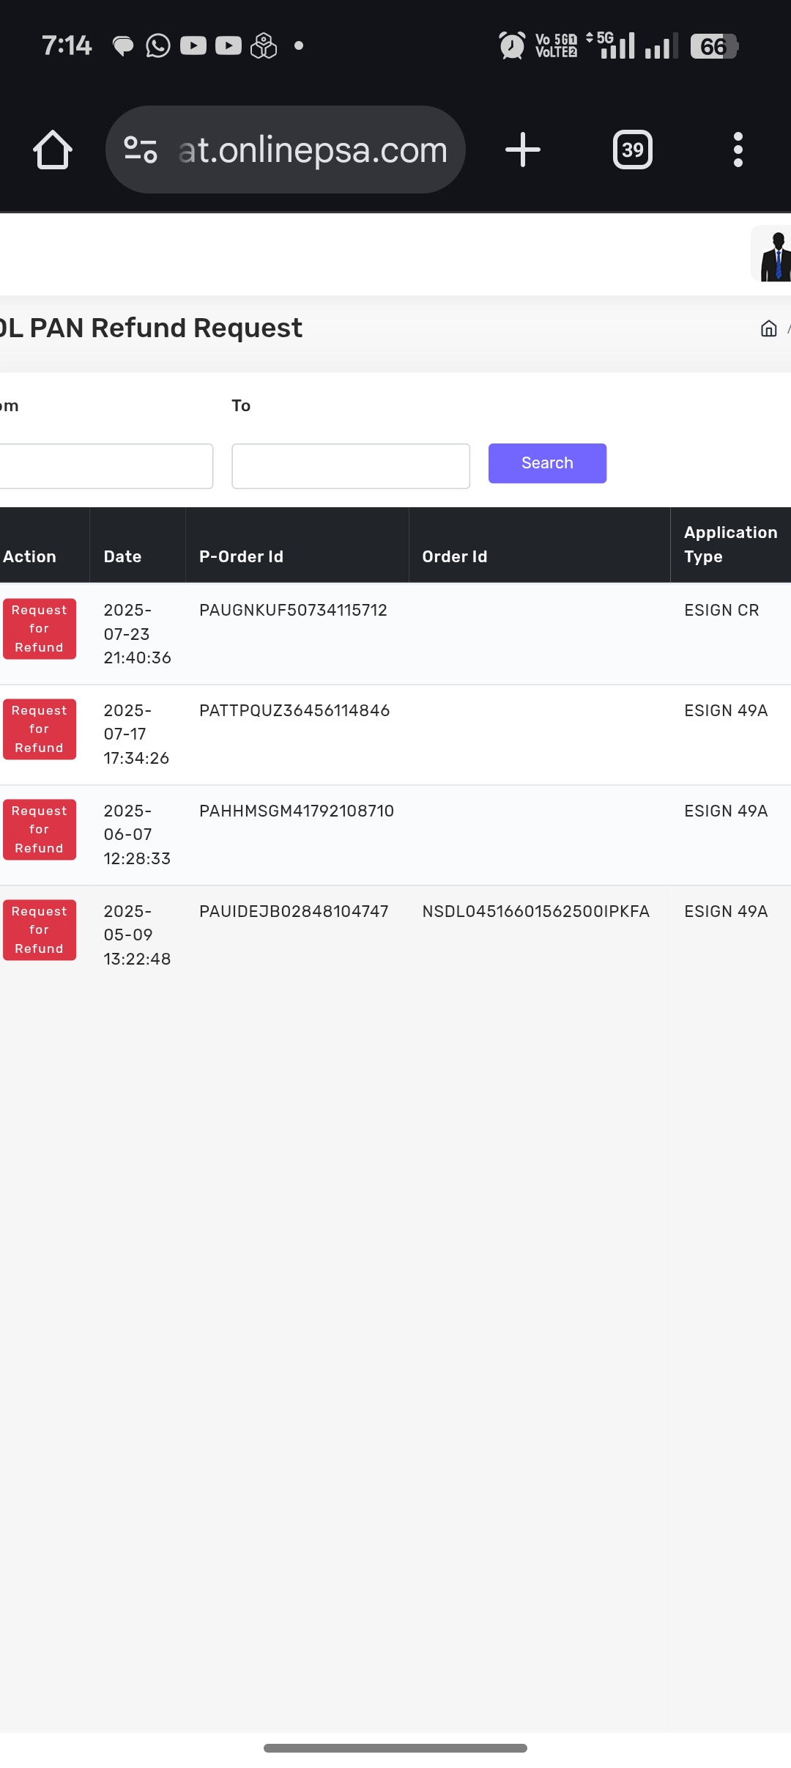Click the P-Order Id column header
The image size is (791, 1768).
(x=241, y=556)
